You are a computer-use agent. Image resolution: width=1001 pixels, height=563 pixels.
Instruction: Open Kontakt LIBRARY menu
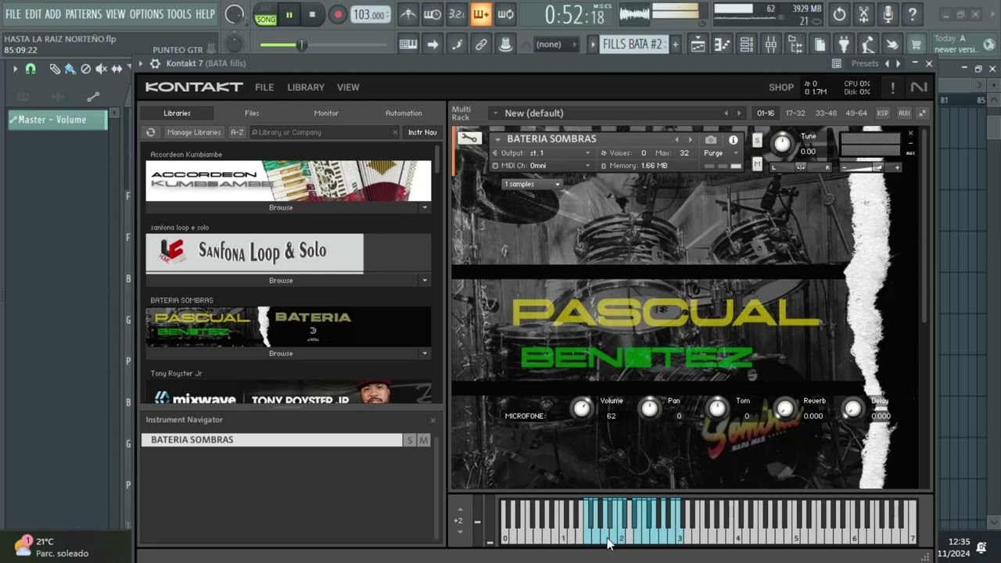point(306,88)
